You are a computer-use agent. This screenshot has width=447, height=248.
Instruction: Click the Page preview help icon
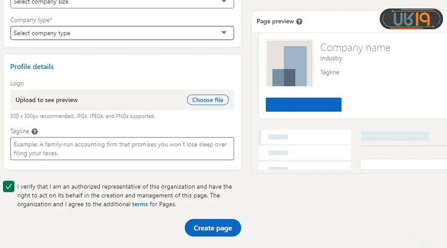(x=299, y=22)
